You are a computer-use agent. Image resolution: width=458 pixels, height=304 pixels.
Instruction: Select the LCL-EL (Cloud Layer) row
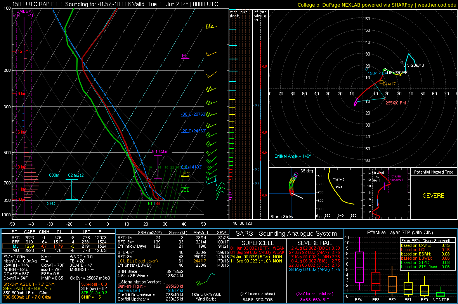click(x=173, y=261)
